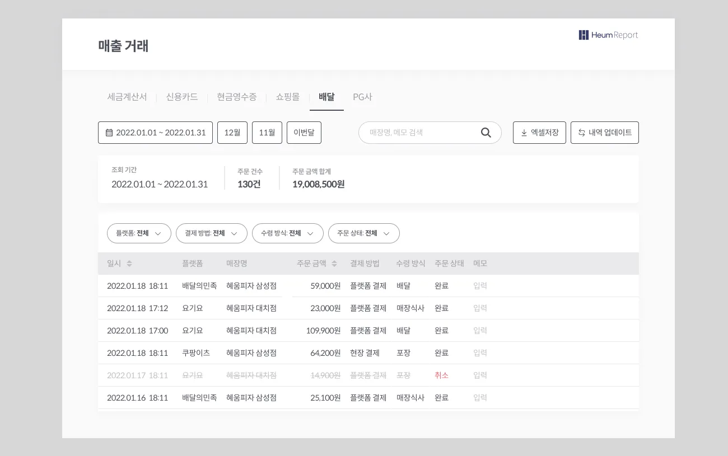Click the red 취소 status
The image size is (728, 456).
pyautogui.click(x=441, y=375)
